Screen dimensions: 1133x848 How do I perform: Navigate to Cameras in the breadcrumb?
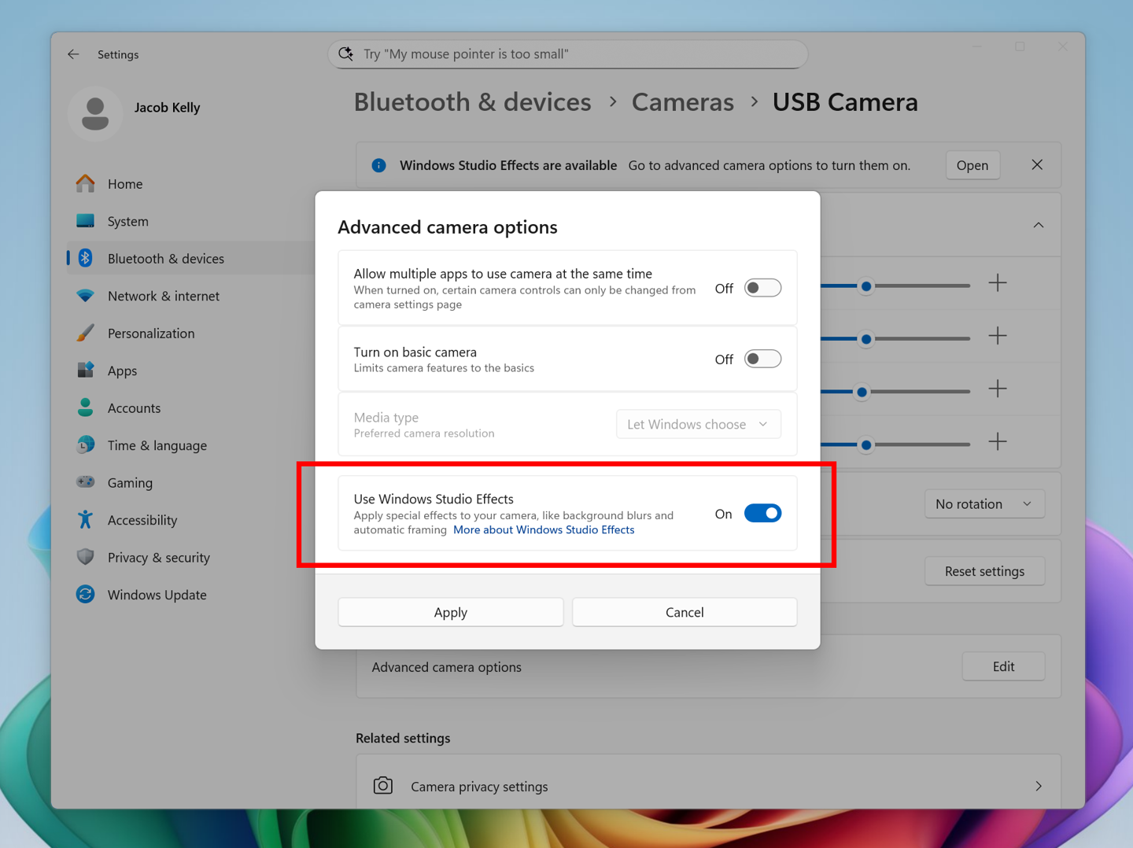[x=682, y=101]
